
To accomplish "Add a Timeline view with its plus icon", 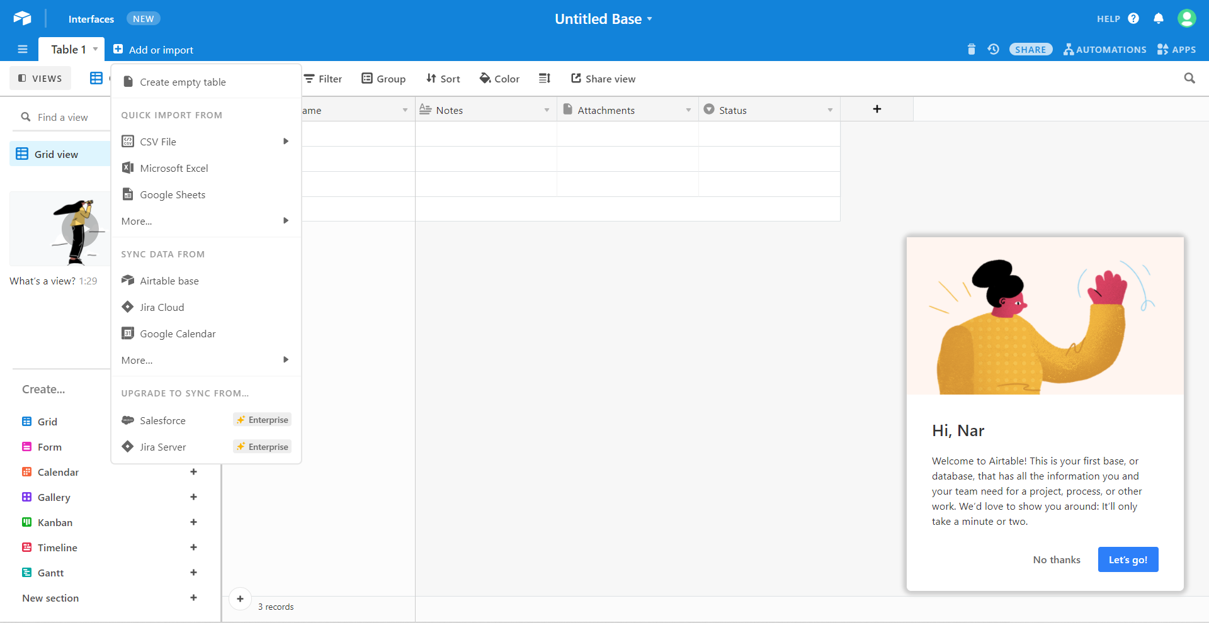I will 193,547.
